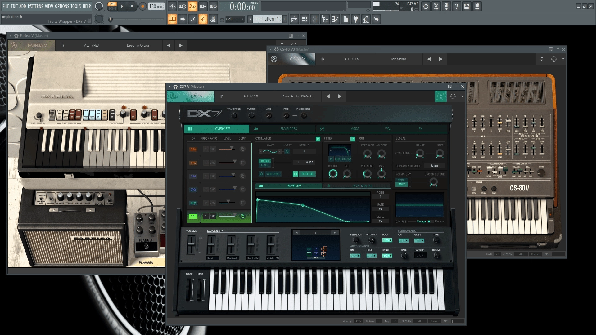Enable countdown before recording
596x335 pixels.
pos(192,6)
